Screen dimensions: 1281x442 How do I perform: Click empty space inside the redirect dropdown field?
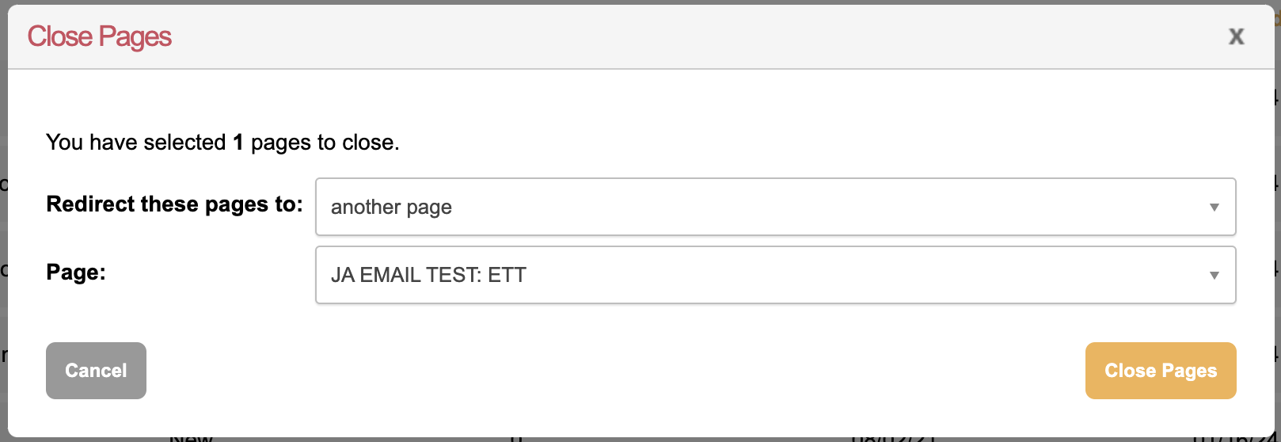pyautogui.click(x=792, y=208)
